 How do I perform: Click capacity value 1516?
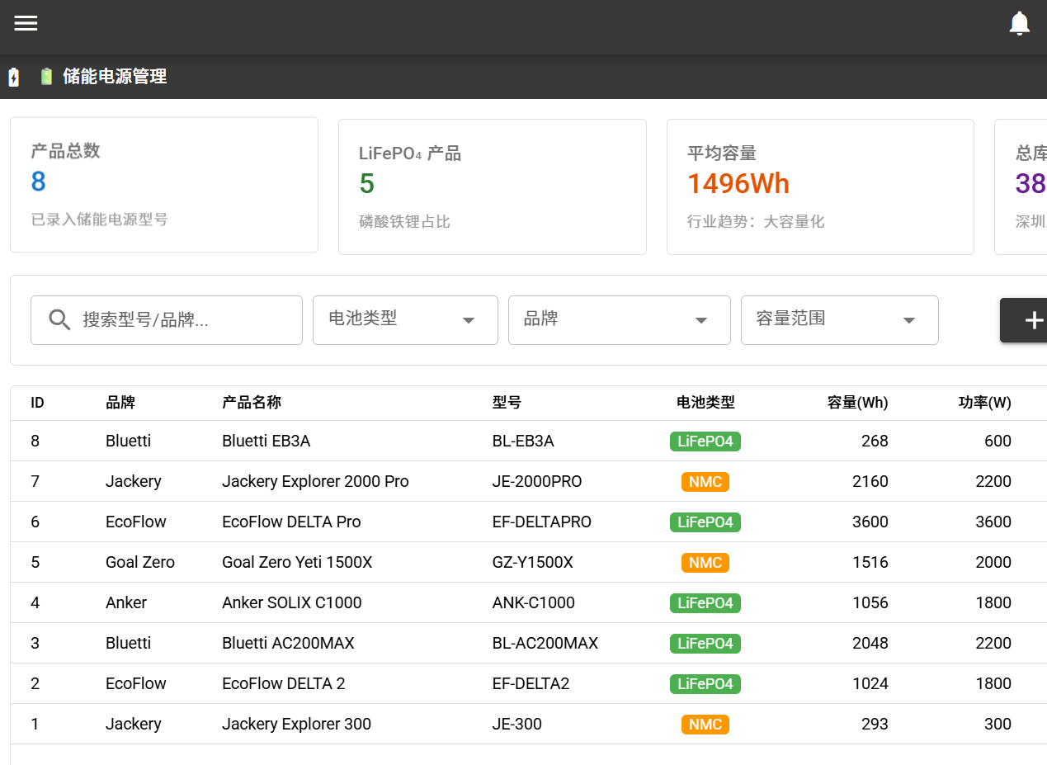pos(870,562)
